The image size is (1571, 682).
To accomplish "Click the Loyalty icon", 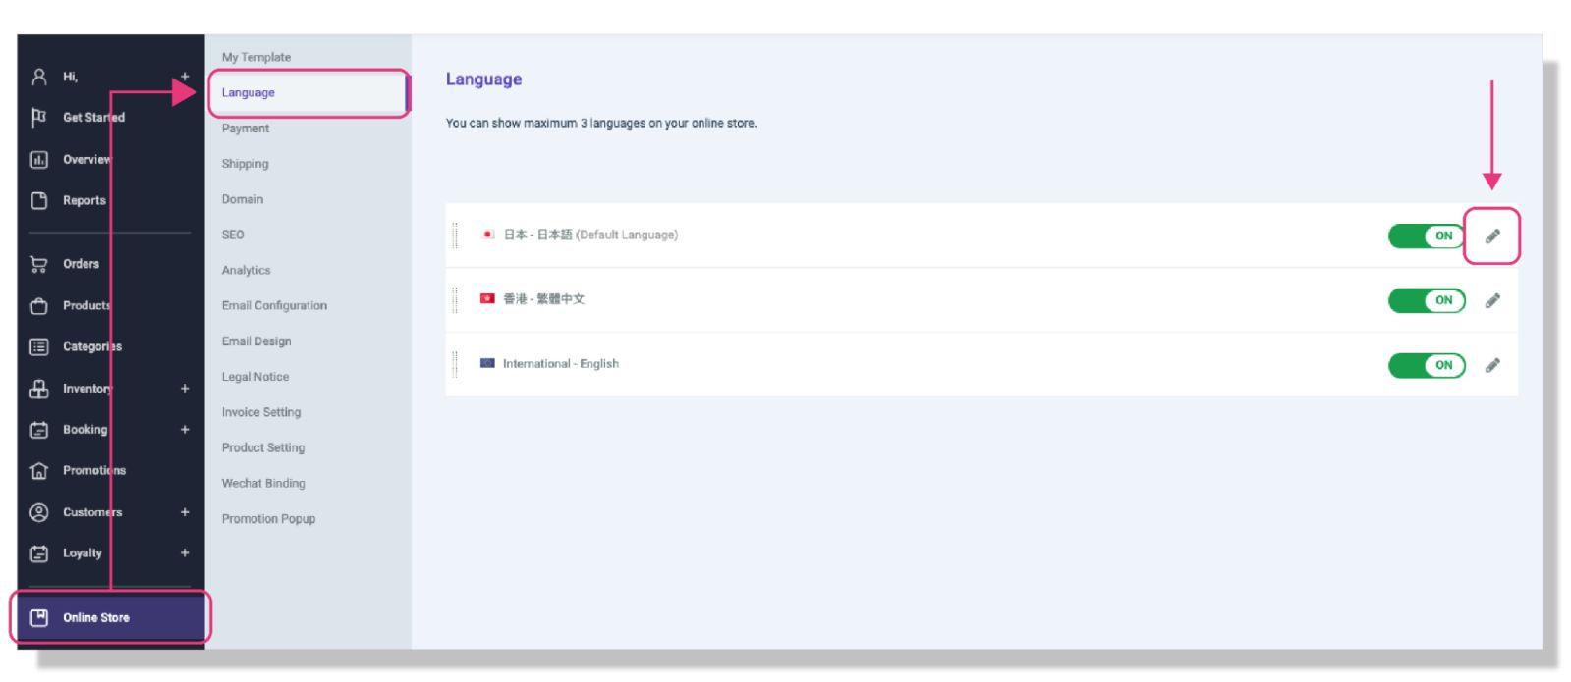I will (x=39, y=553).
